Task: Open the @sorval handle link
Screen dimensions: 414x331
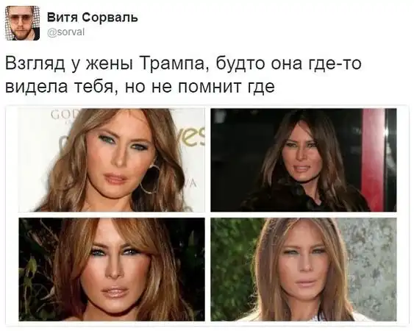Action: 65,32
